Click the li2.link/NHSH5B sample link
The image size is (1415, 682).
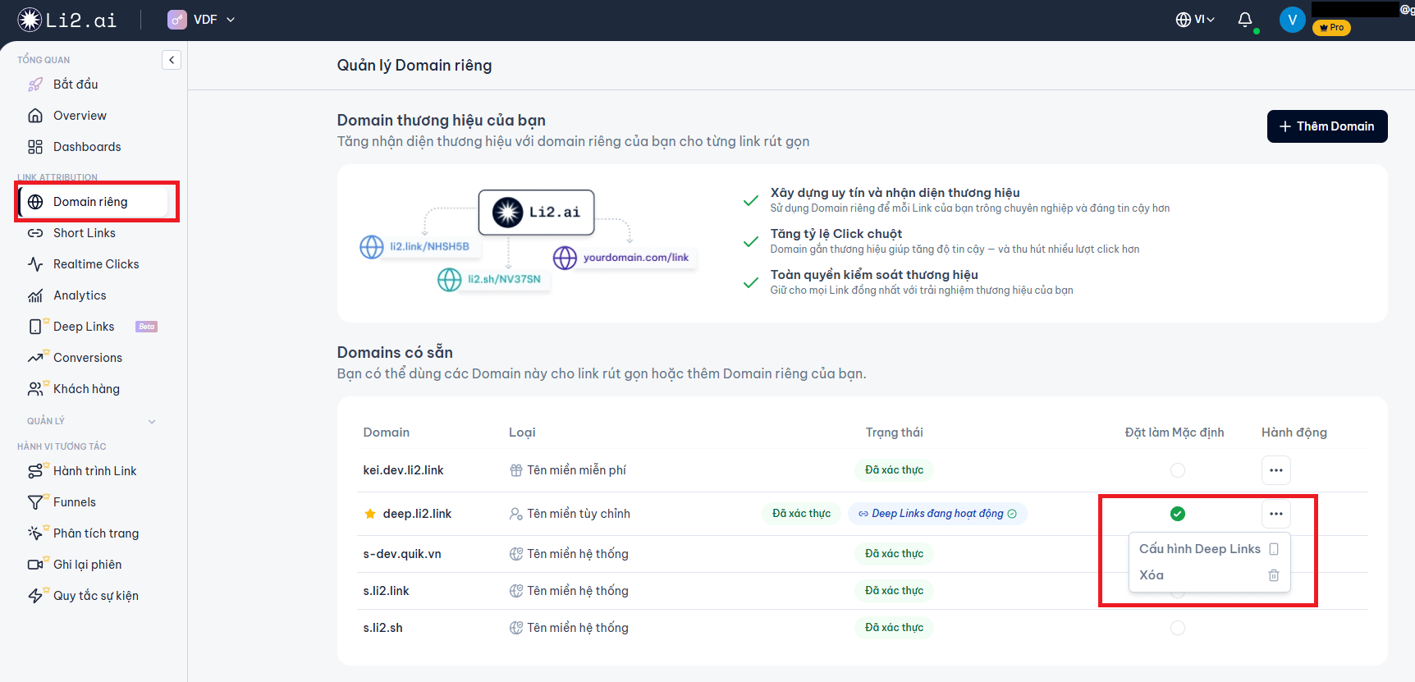tap(420, 246)
